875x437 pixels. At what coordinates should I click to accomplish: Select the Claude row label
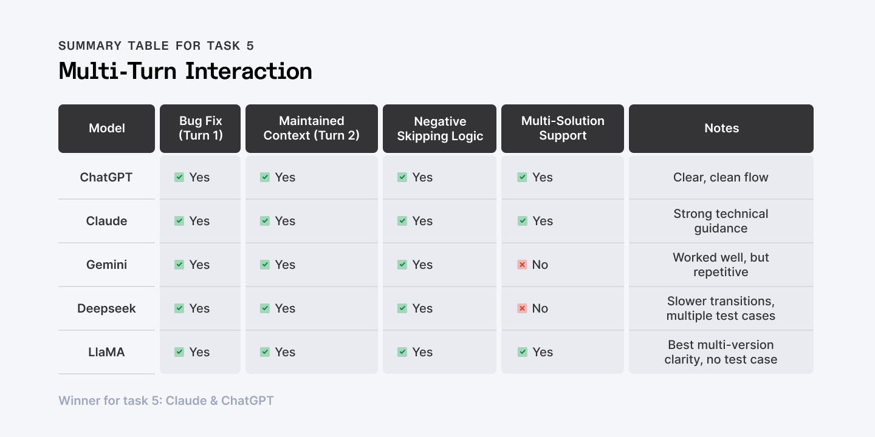pyautogui.click(x=107, y=221)
